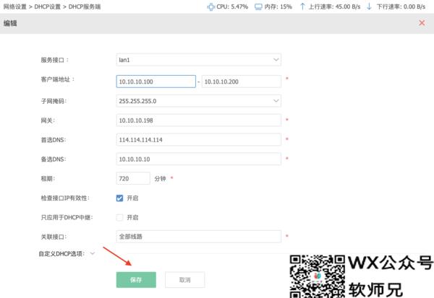Click the CPU usage icon
Image resolution: width=434 pixels, height=298 pixels.
[x=211, y=6]
